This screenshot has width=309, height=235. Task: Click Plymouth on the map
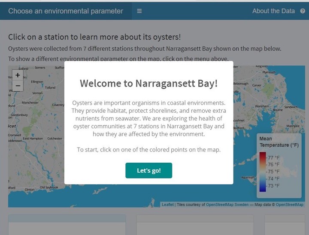(x=269, y=72)
